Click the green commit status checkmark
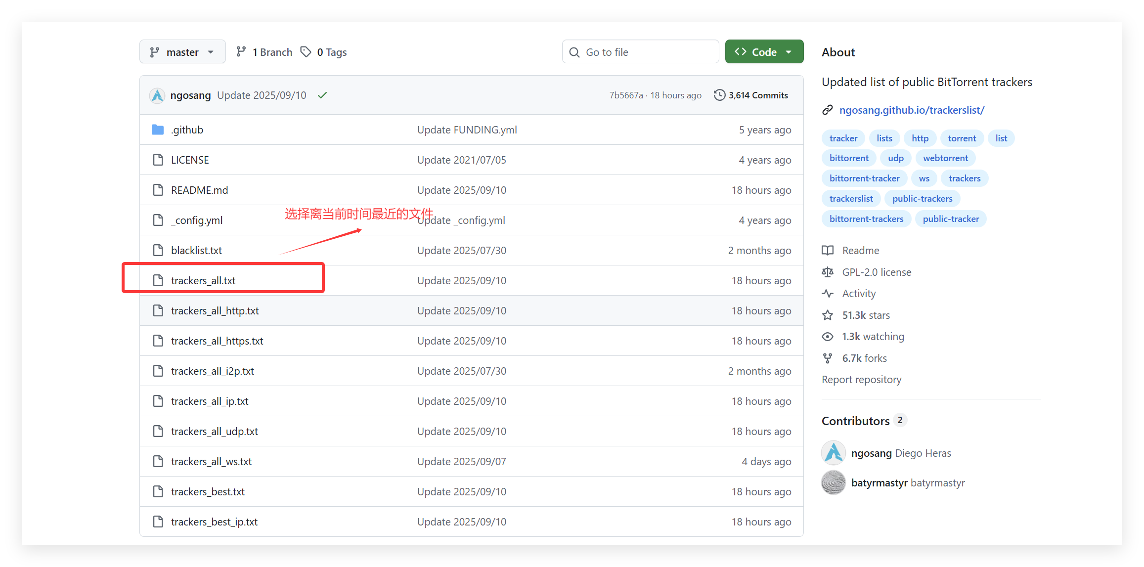 pyautogui.click(x=322, y=95)
